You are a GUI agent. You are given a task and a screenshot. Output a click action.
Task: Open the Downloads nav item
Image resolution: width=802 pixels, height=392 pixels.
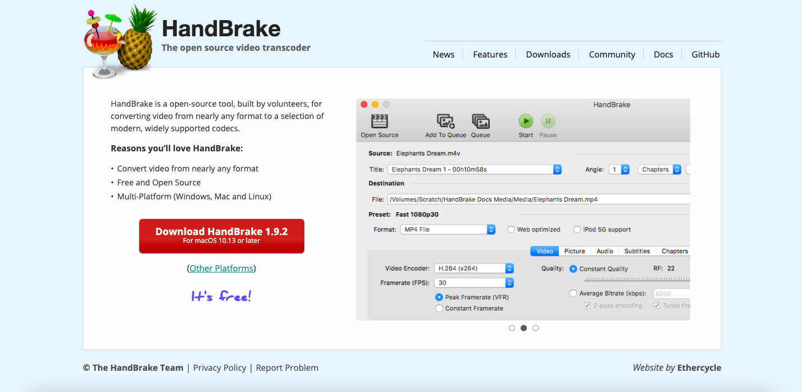[548, 54]
